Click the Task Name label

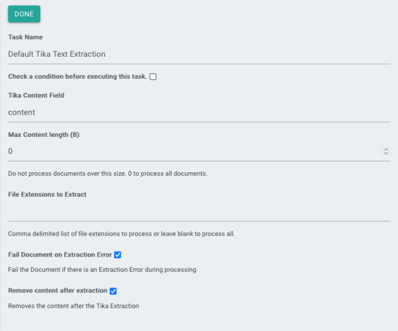(25, 37)
